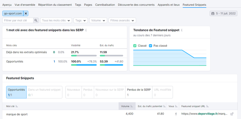Image resolution: width=241 pixels, height=119 pixels.
Task: Click the 21.7% visibility progress bar
Action: [84, 56]
